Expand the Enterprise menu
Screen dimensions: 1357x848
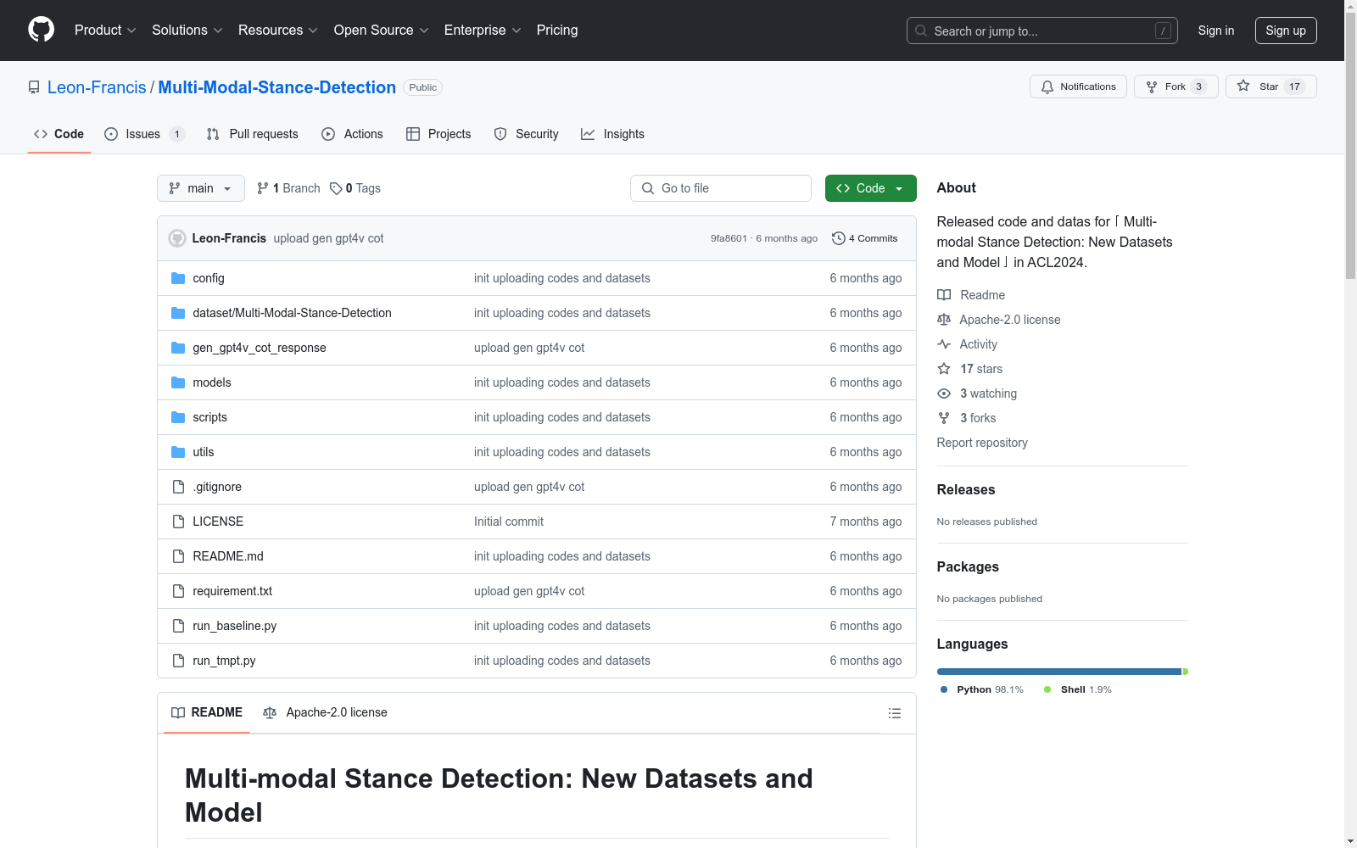click(483, 30)
